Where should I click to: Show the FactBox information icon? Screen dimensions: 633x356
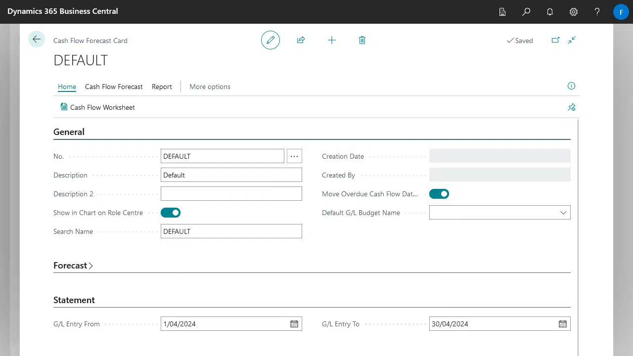pyautogui.click(x=571, y=86)
